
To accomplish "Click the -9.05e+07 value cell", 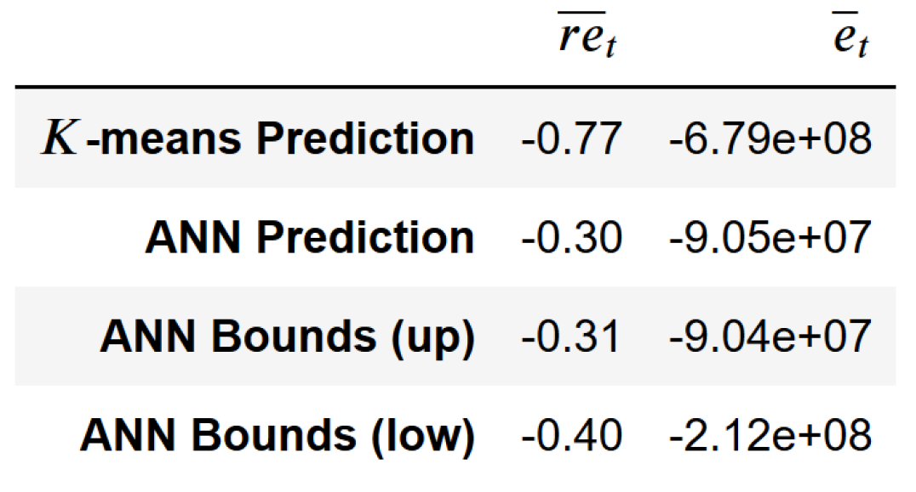I will coord(770,237).
